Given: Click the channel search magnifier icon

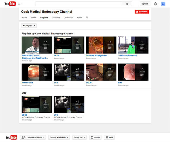Looking at the screenshot, I should pos(87,18).
